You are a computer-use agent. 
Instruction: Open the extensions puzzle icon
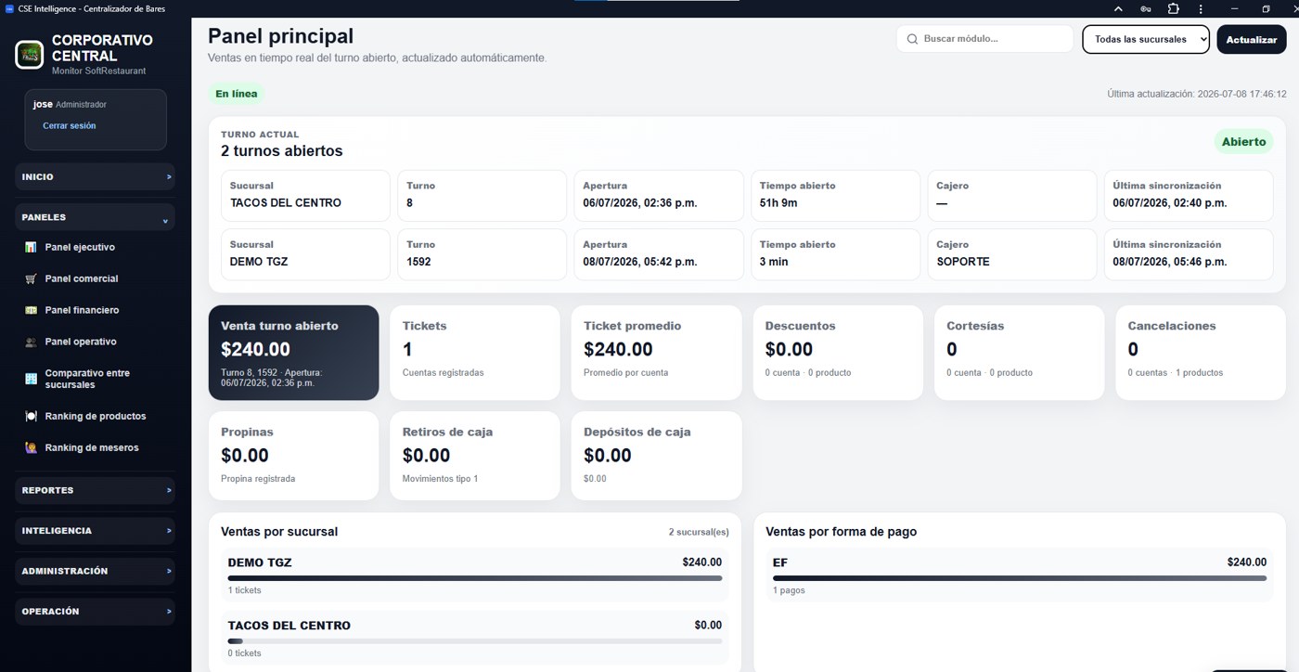coord(1174,8)
